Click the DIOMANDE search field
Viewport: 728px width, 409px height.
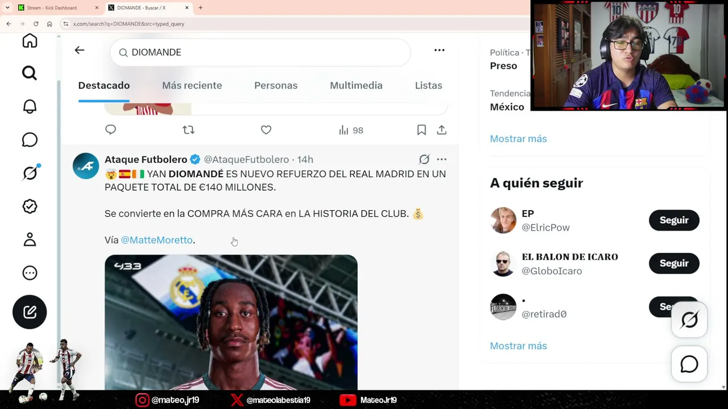click(x=260, y=52)
